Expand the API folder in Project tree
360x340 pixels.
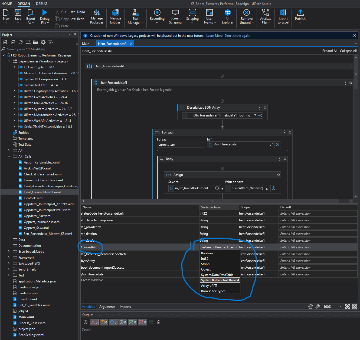pos(9,150)
